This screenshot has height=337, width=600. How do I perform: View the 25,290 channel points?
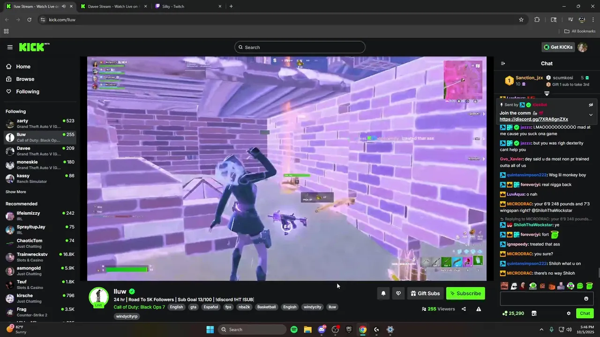(x=513, y=314)
